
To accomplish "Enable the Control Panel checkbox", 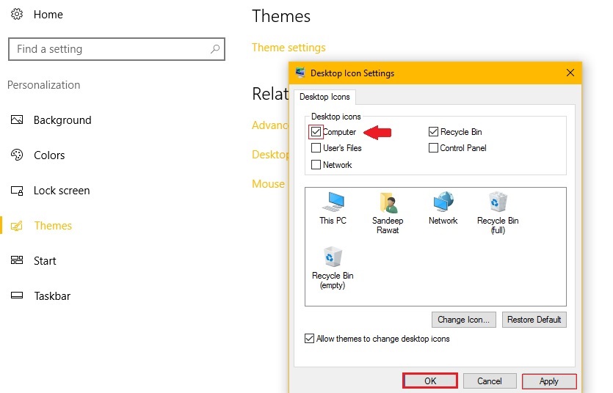I will (434, 148).
